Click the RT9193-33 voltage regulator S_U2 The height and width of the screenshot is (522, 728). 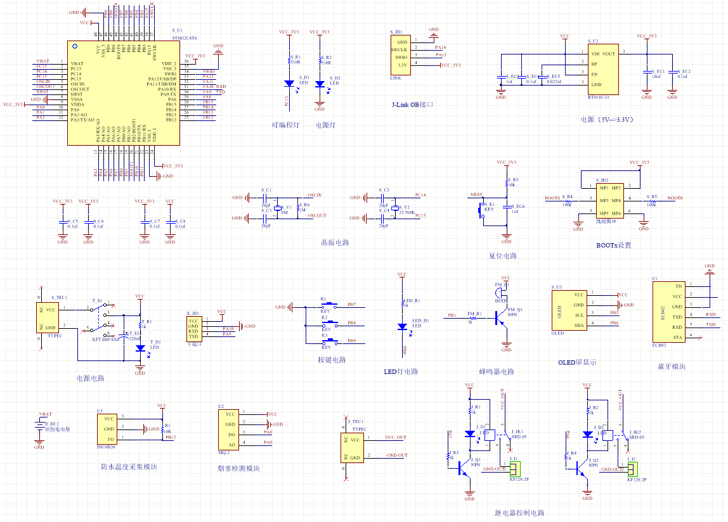click(602, 69)
